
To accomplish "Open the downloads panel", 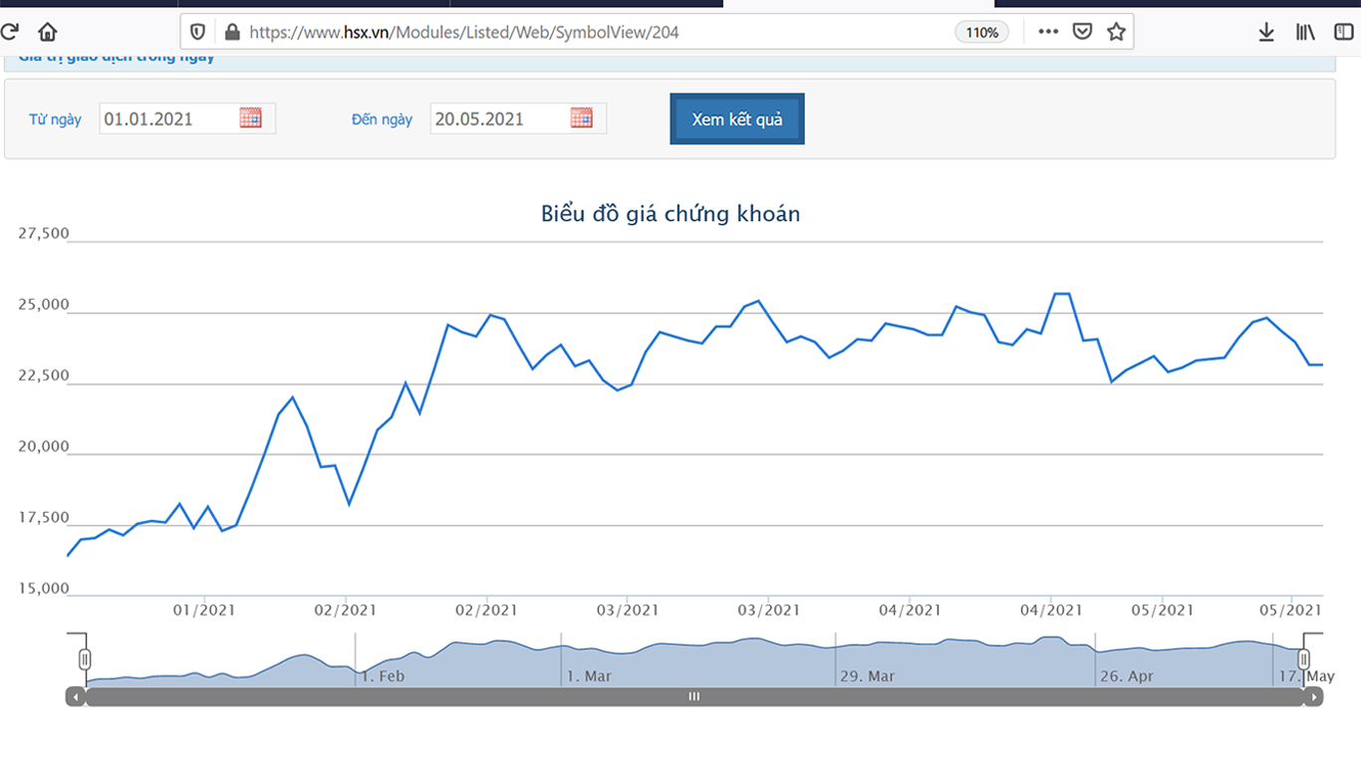I will (1266, 32).
